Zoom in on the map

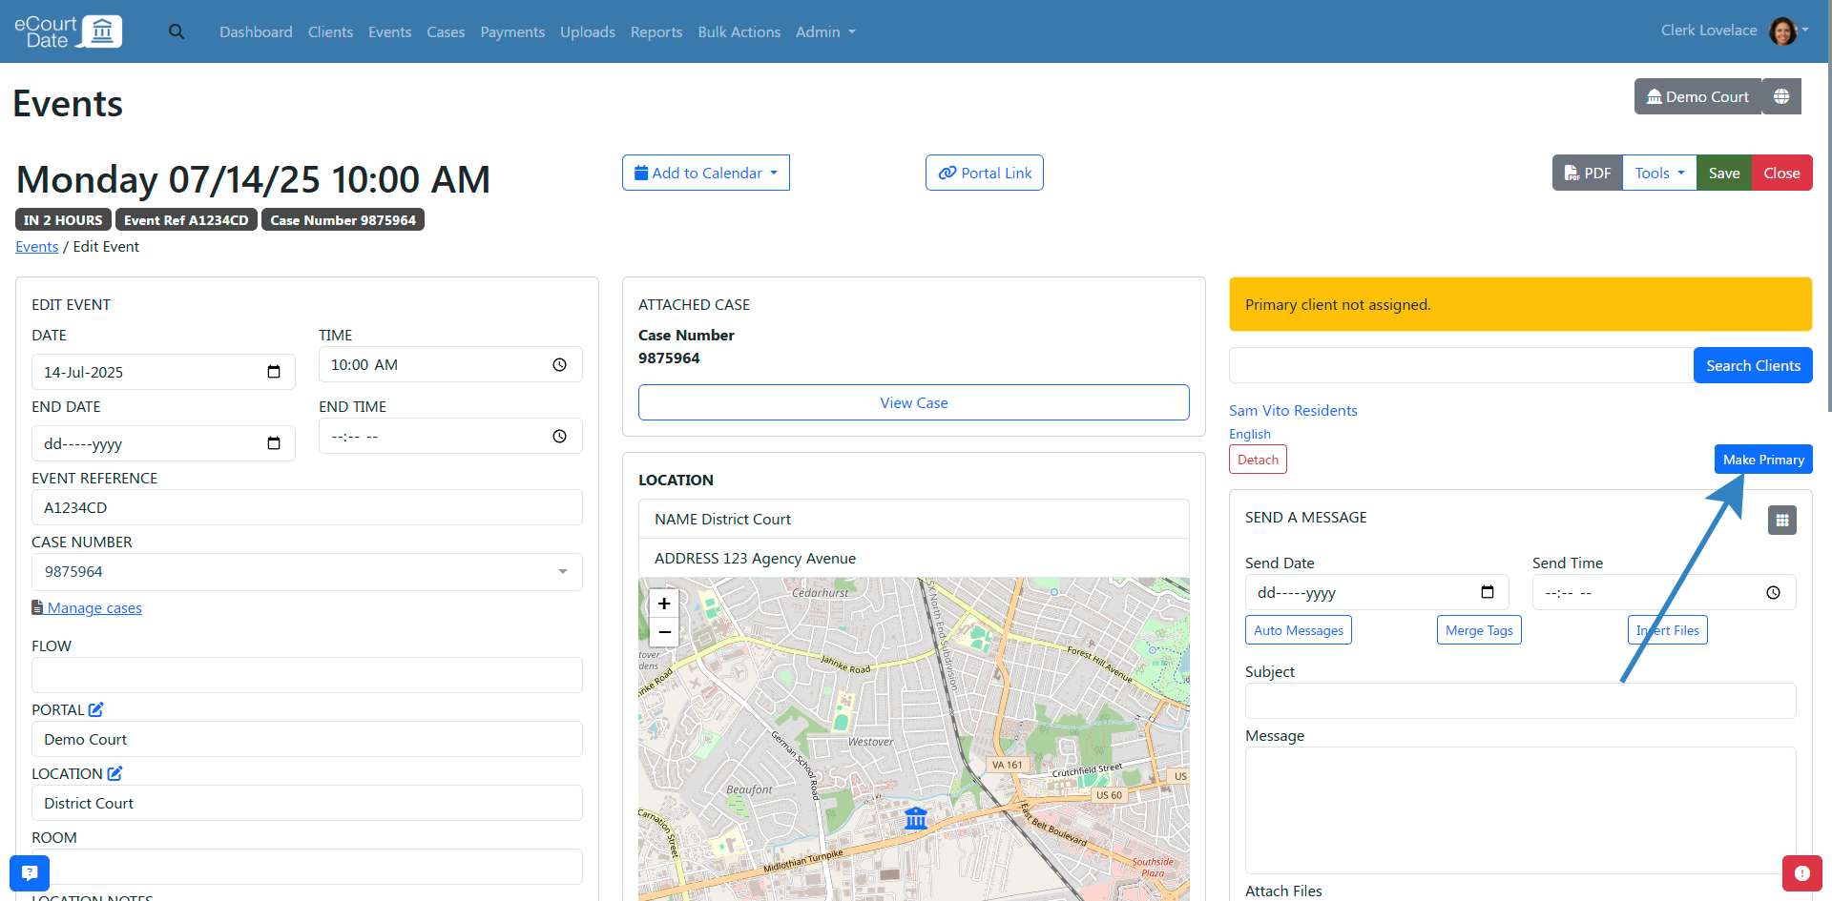tap(664, 604)
